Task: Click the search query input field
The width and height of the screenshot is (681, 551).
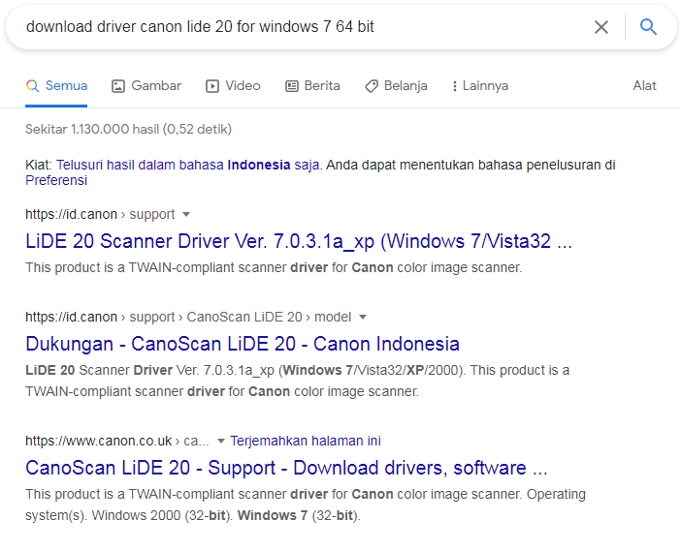Action: click(x=304, y=27)
